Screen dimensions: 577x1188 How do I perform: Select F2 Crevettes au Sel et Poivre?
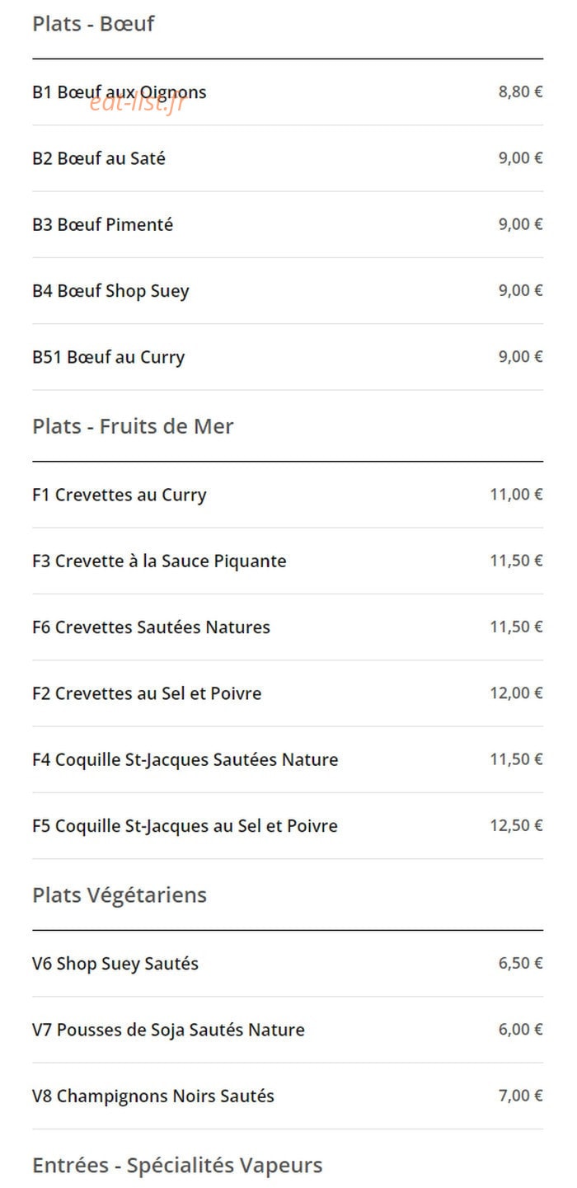click(x=288, y=693)
